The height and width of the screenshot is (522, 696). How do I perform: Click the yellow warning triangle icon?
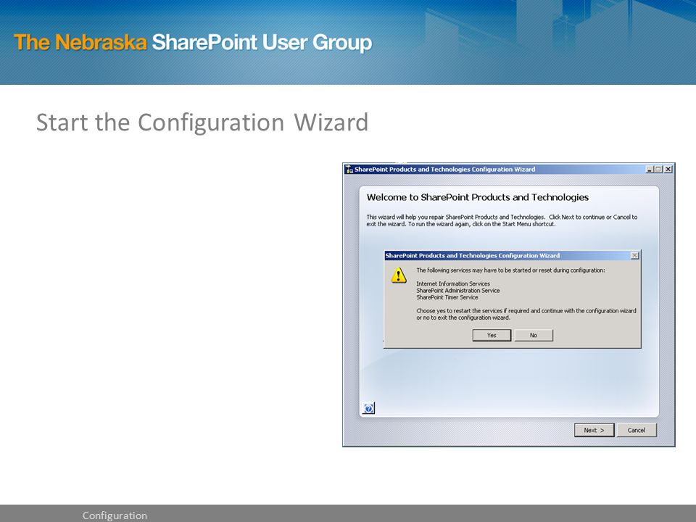[399, 275]
